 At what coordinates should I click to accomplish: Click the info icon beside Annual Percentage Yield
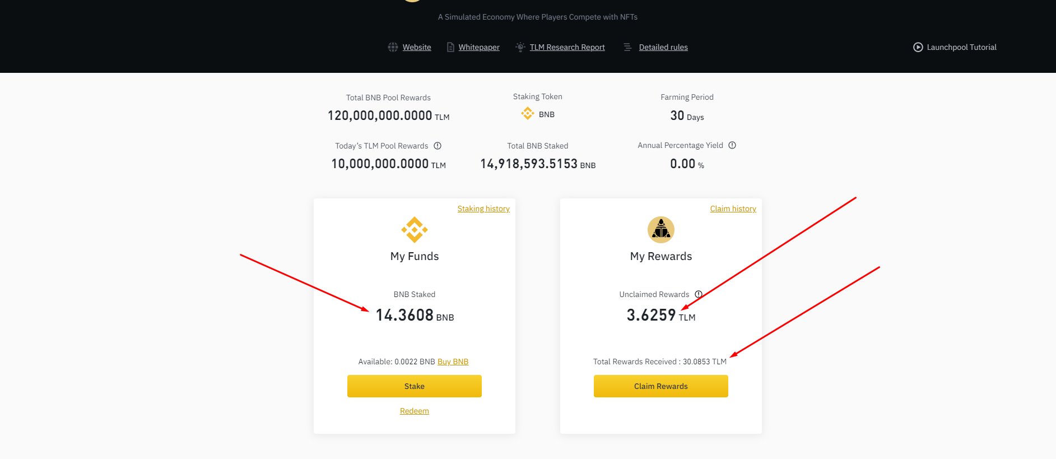point(732,145)
